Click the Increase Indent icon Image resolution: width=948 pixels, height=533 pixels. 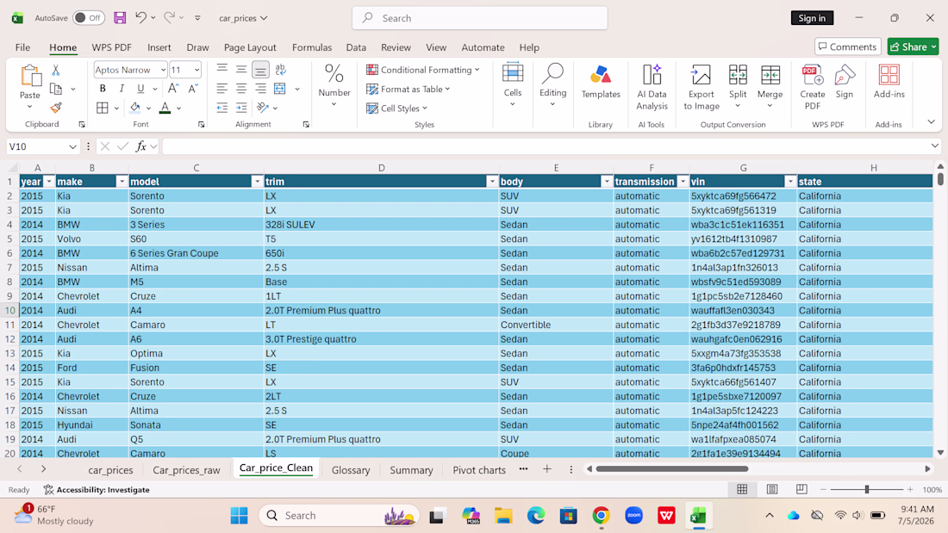click(x=241, y=108)
